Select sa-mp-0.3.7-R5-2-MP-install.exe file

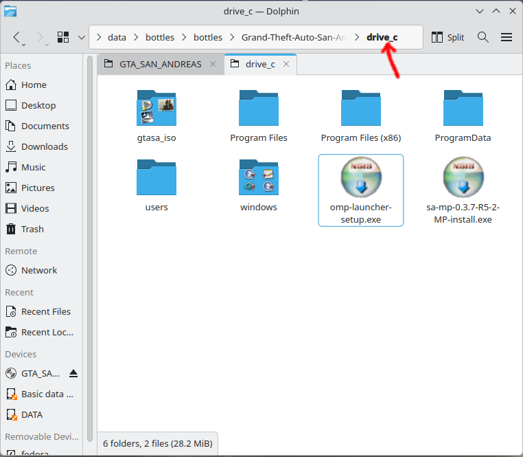[463, 190]
